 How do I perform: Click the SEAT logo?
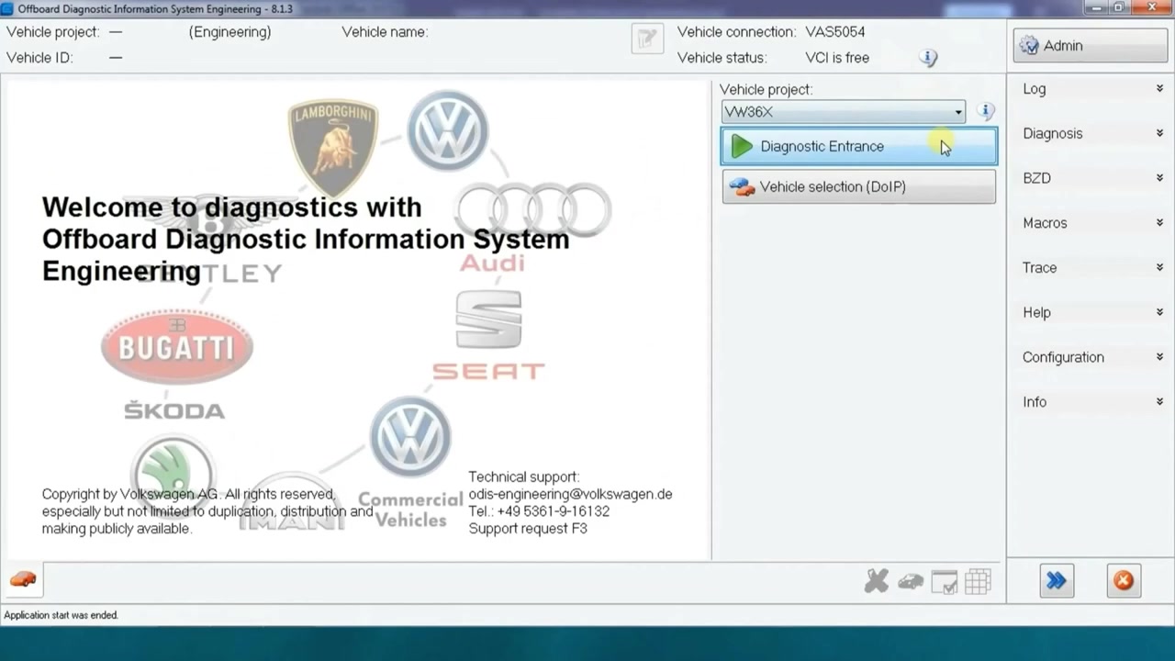pyautogui.click(x=488, y=335)
